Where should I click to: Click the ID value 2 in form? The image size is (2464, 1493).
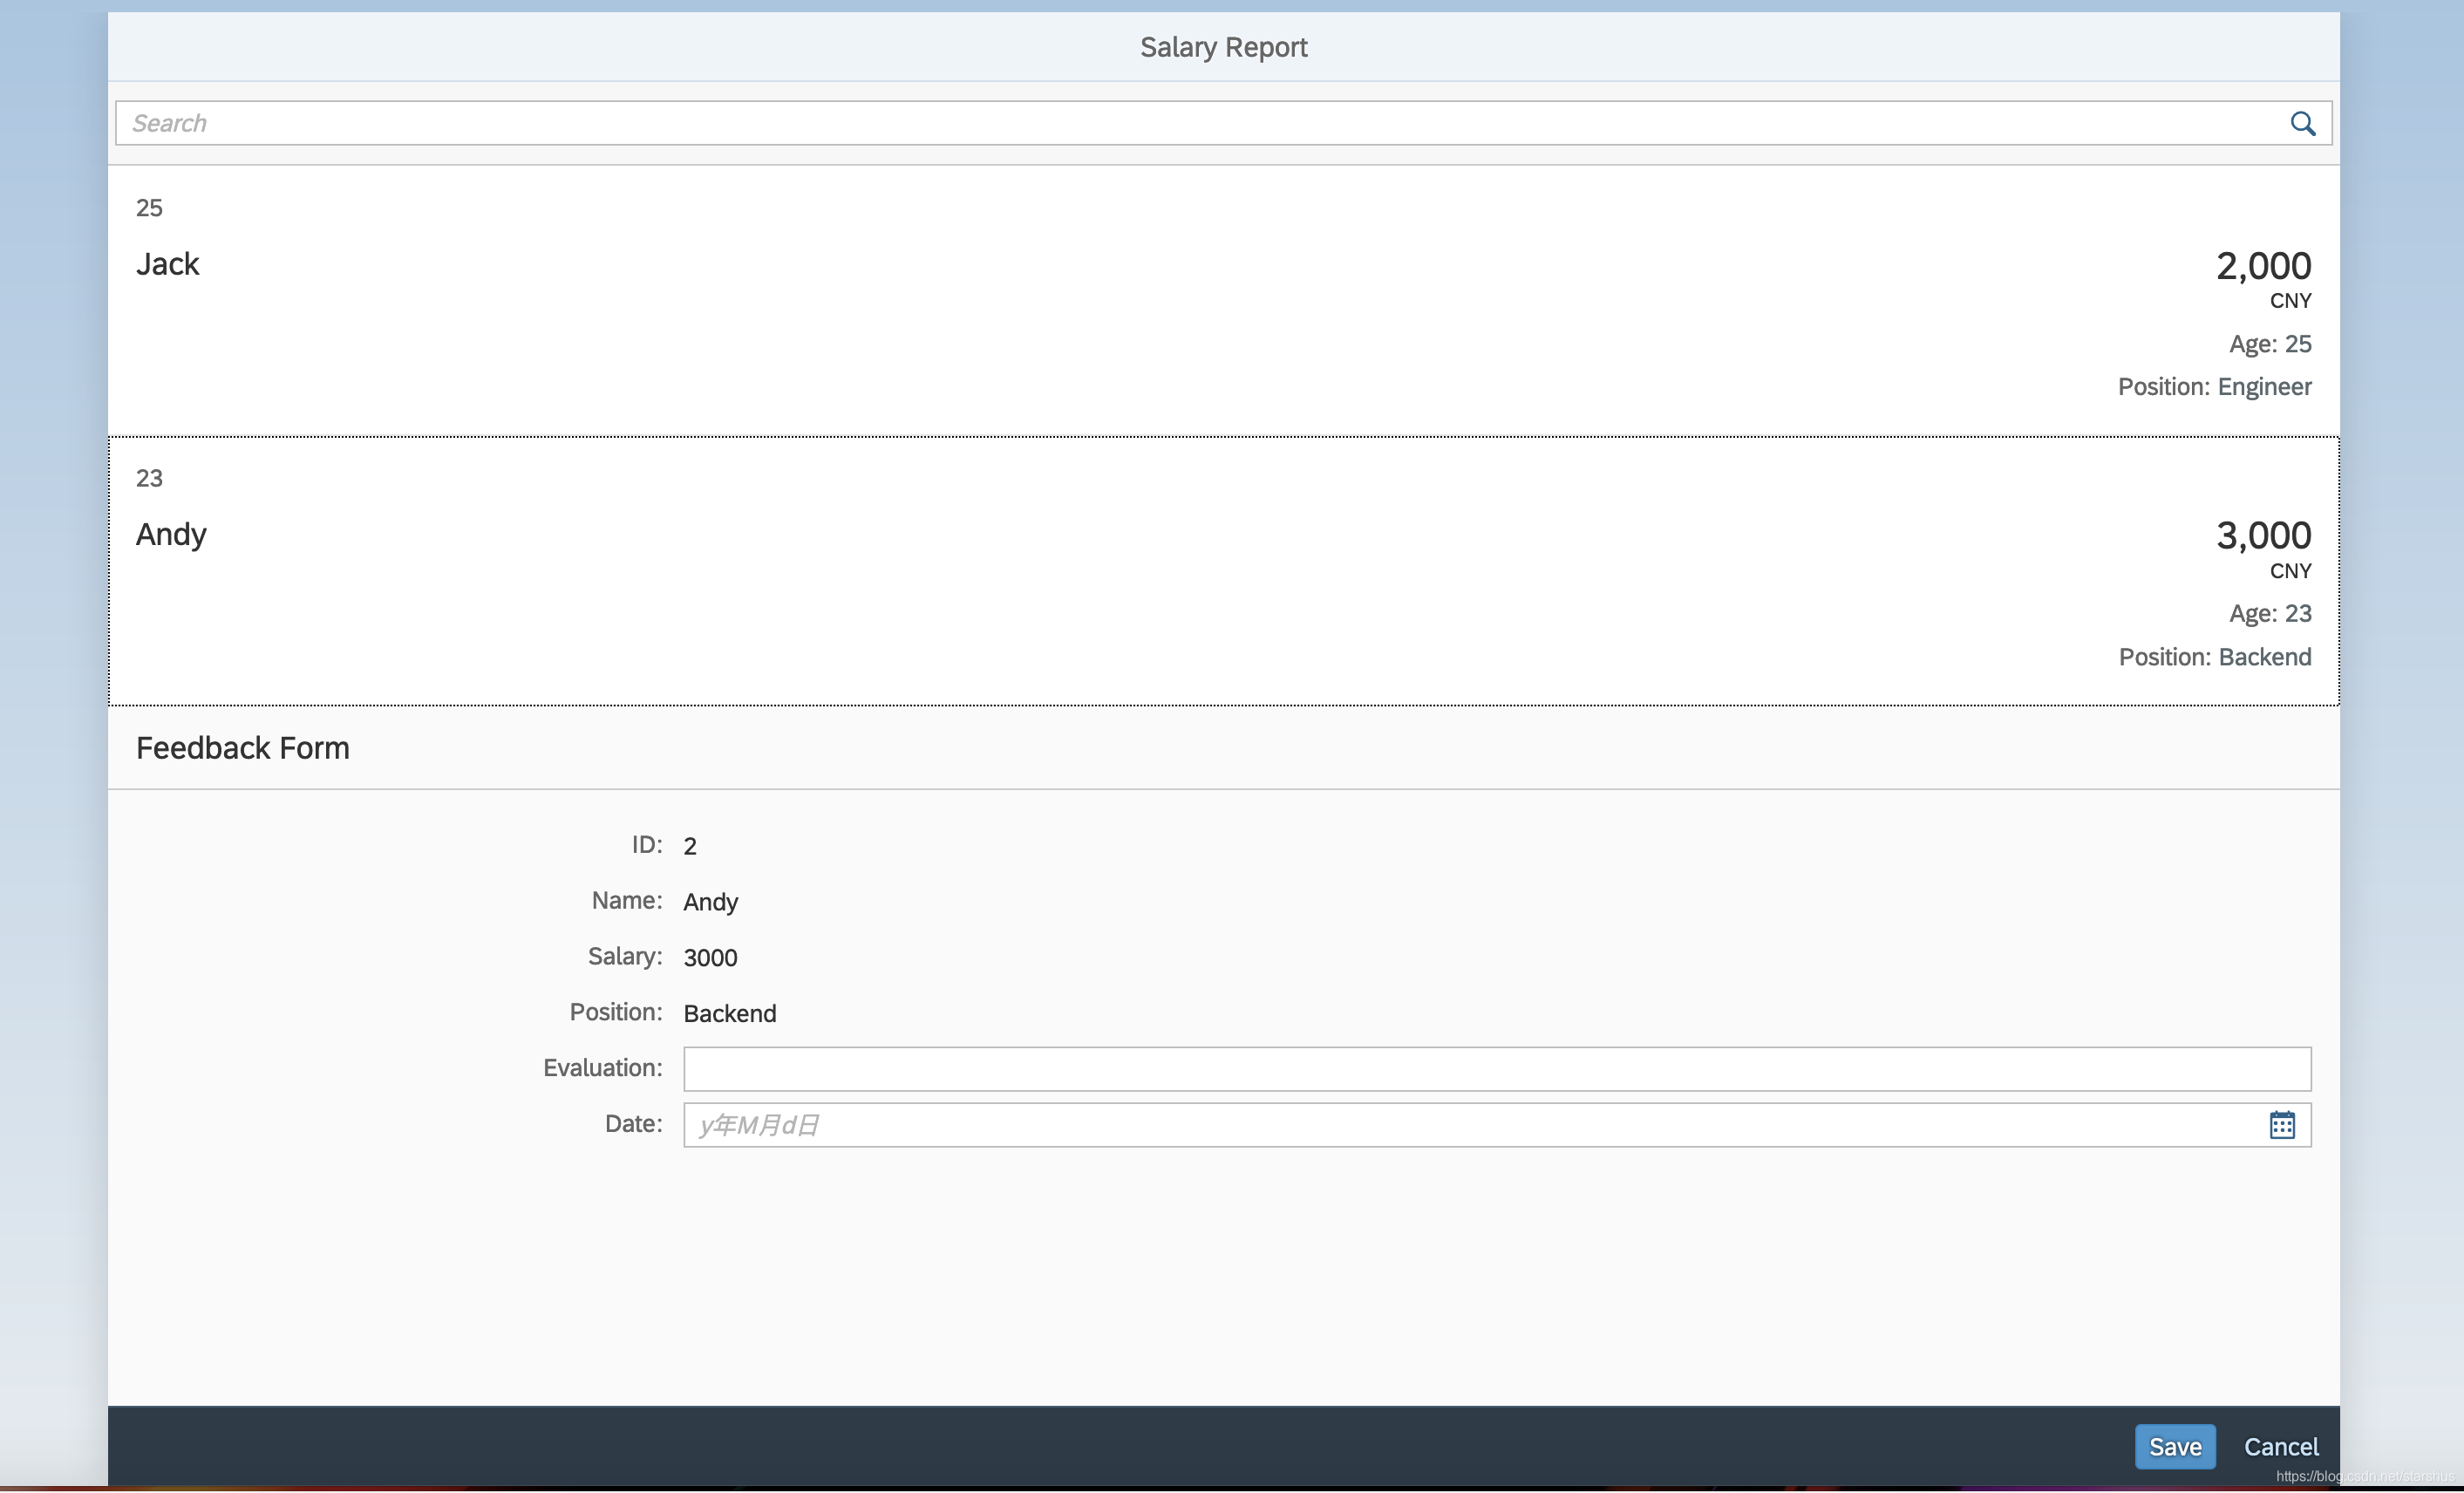pos(690,846)
